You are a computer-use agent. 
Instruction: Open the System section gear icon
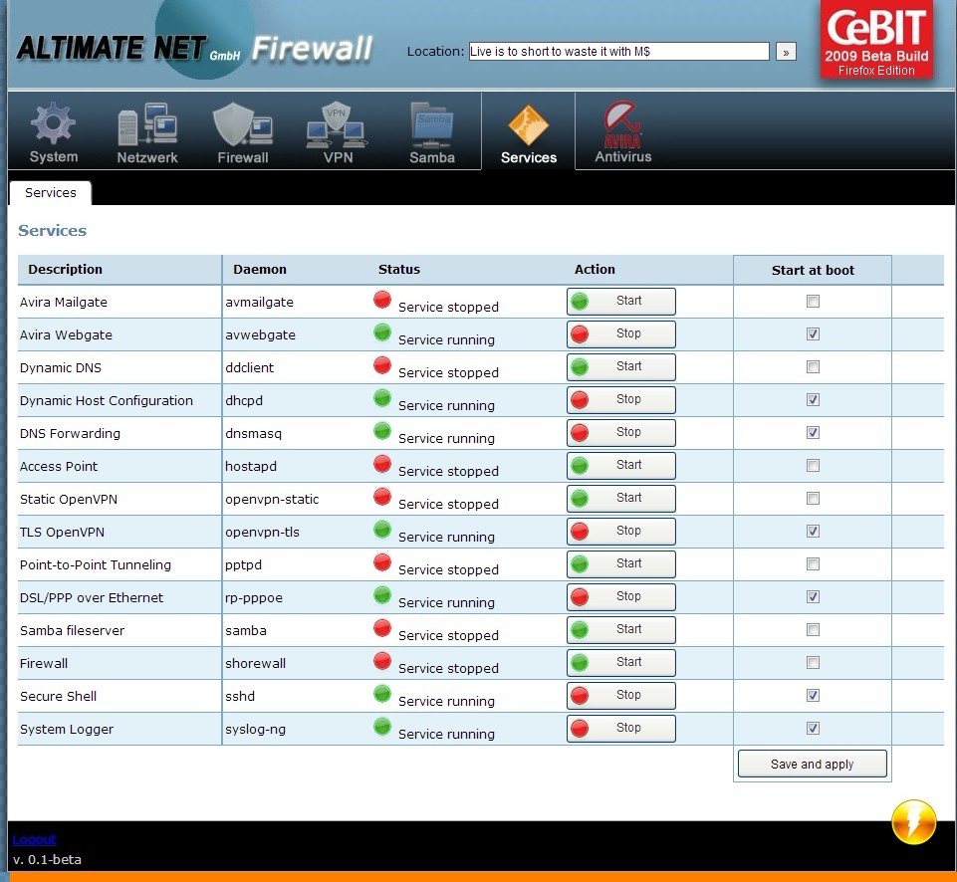[53, 124]
